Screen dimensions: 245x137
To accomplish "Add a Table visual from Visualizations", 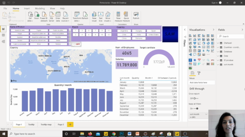I will 195,51.
